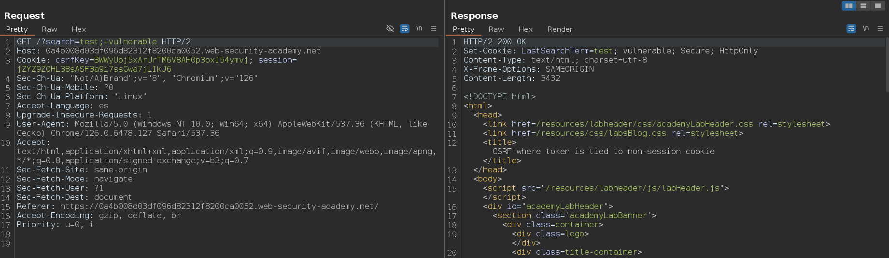The image size is (889, 258).
Task: Toggle word wrap in the Response panel
Action: coord(851,28)
